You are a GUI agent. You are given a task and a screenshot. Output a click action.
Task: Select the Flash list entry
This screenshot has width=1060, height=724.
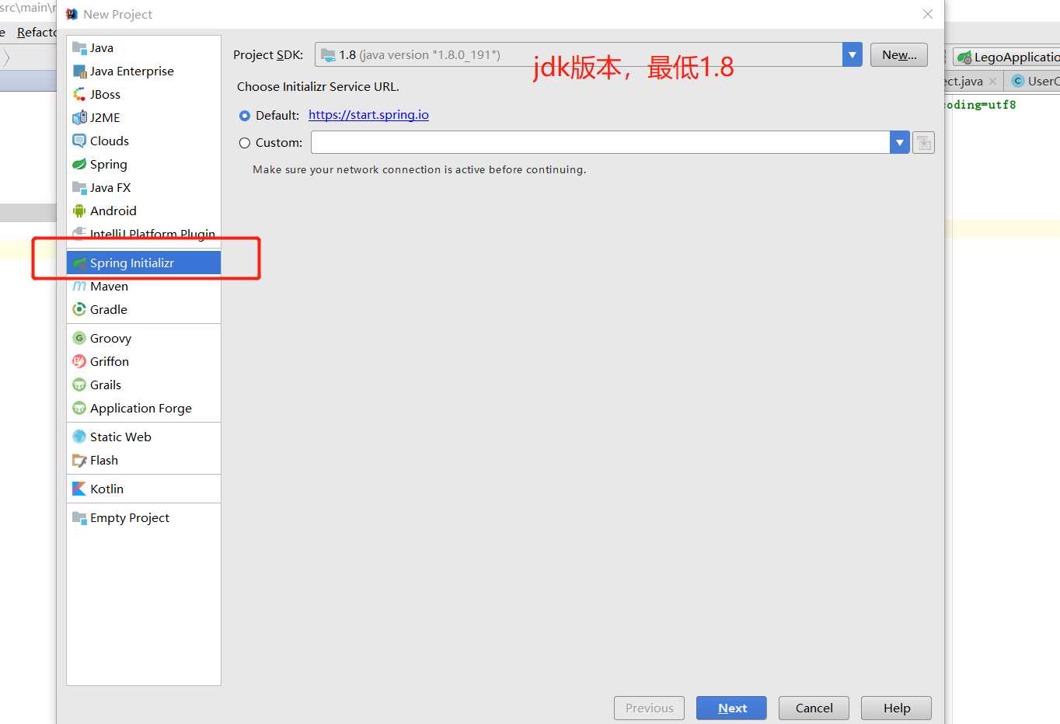coord(144,461)
